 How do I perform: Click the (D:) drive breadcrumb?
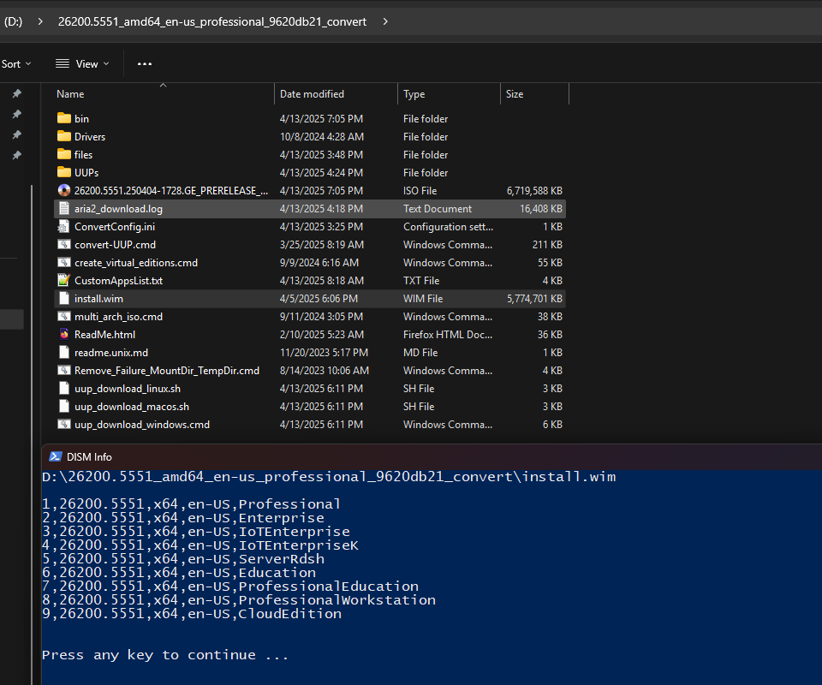point(13,21)
